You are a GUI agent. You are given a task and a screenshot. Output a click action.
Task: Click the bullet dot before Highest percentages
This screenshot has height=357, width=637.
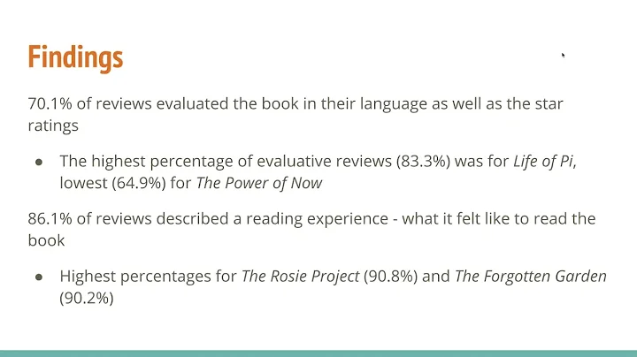point(38,277)
